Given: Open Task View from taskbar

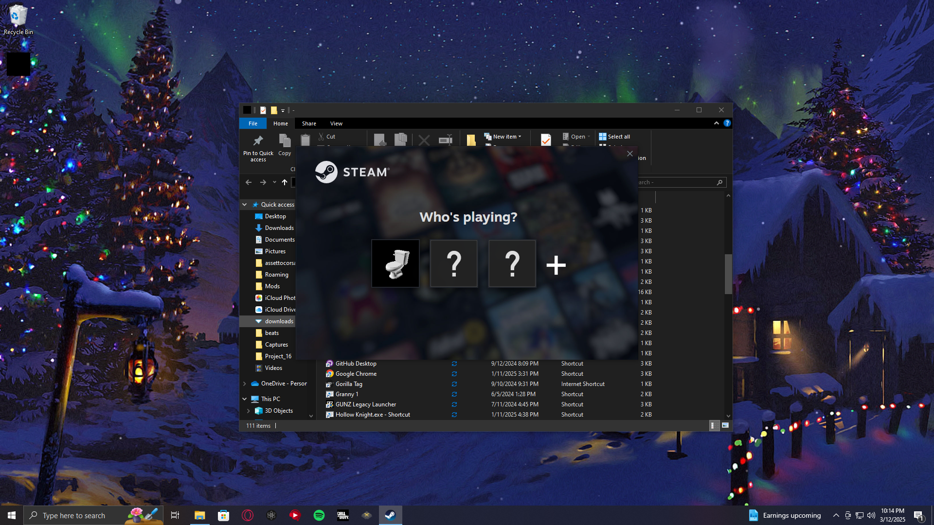Looking at the screenshot, I should coord(175,515).
